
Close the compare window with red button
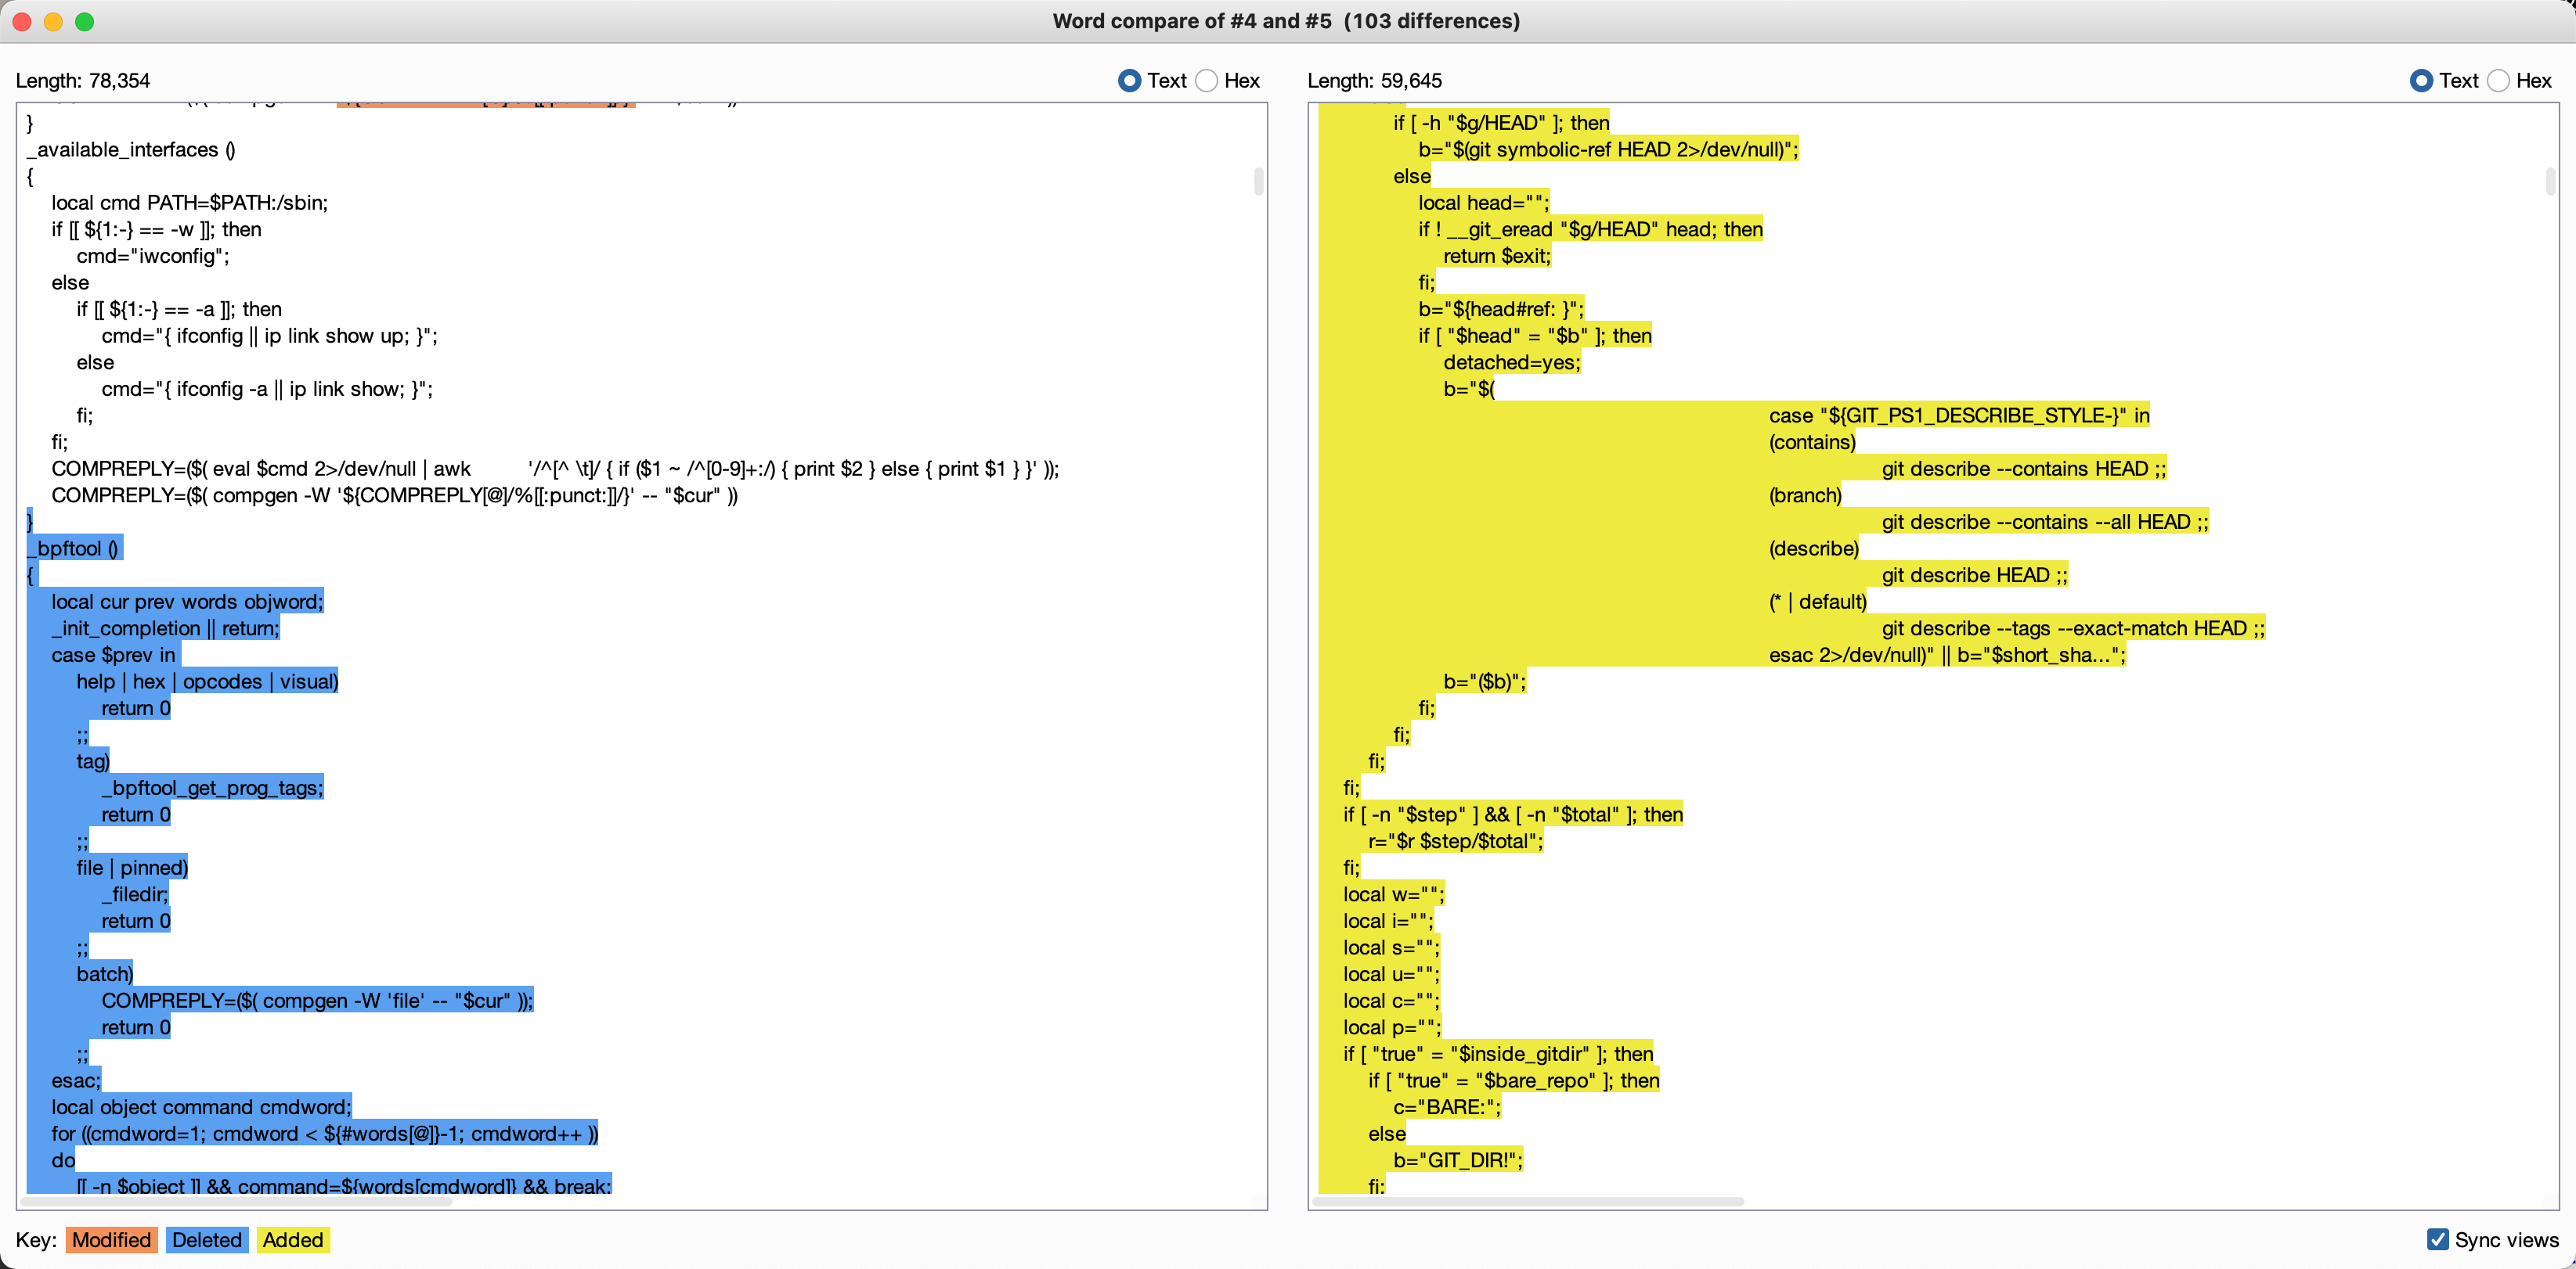(x=22, y=21)
